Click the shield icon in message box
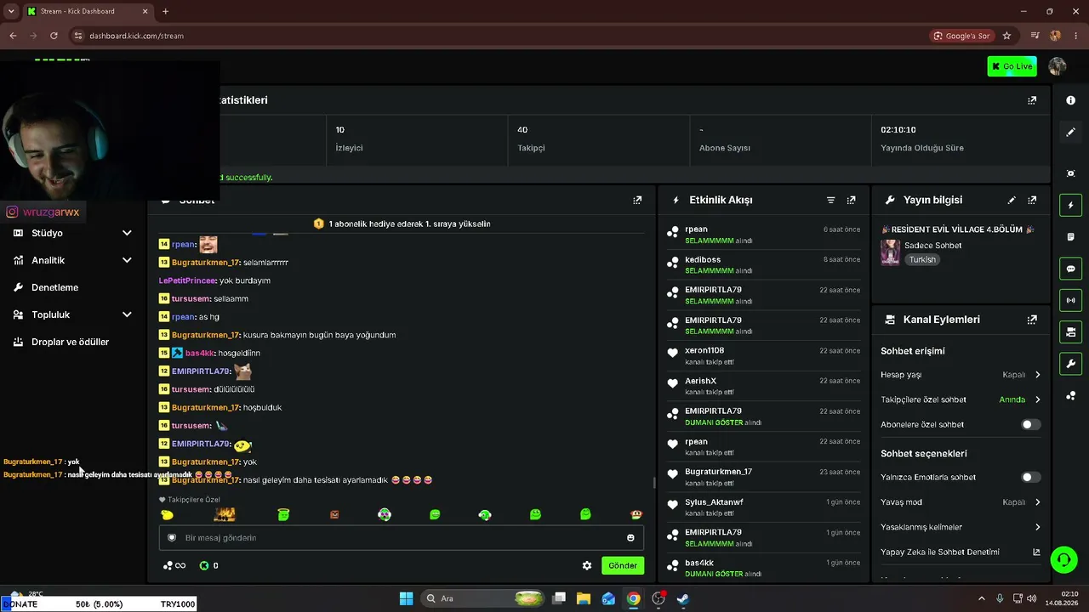The width and height of the screenshot is (1089, 612). [172, 538]
